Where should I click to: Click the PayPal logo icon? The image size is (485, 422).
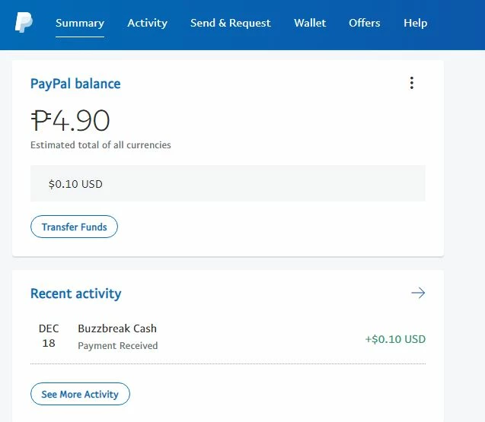point(24,22)
